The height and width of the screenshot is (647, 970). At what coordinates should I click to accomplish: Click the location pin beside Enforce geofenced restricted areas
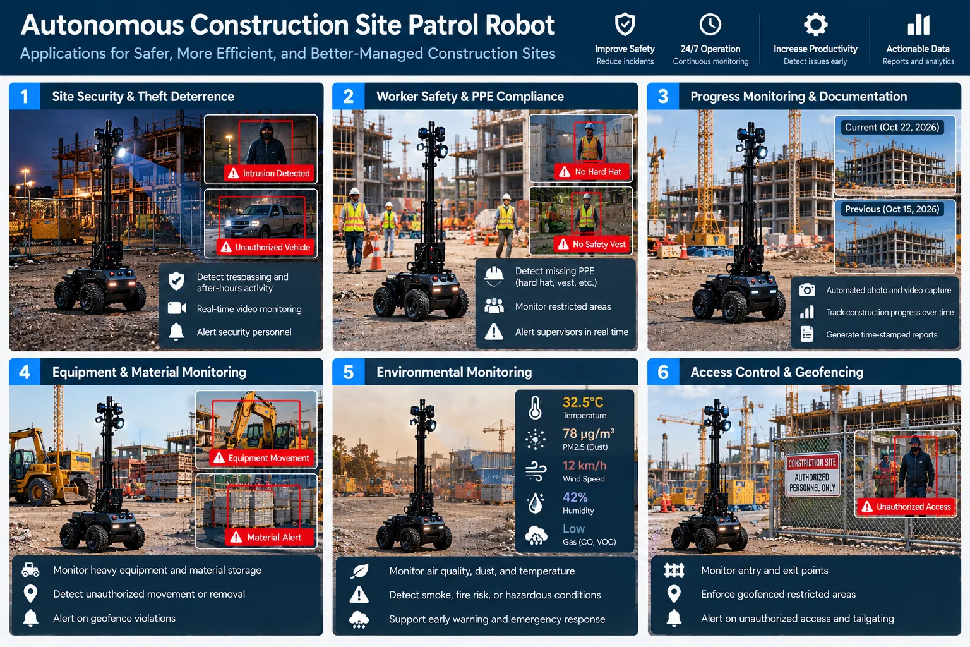(x=674, y=594)
